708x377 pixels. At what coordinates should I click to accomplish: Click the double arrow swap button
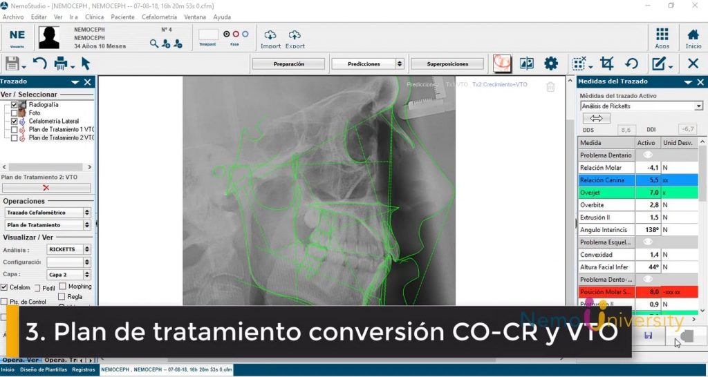(596, 118)
